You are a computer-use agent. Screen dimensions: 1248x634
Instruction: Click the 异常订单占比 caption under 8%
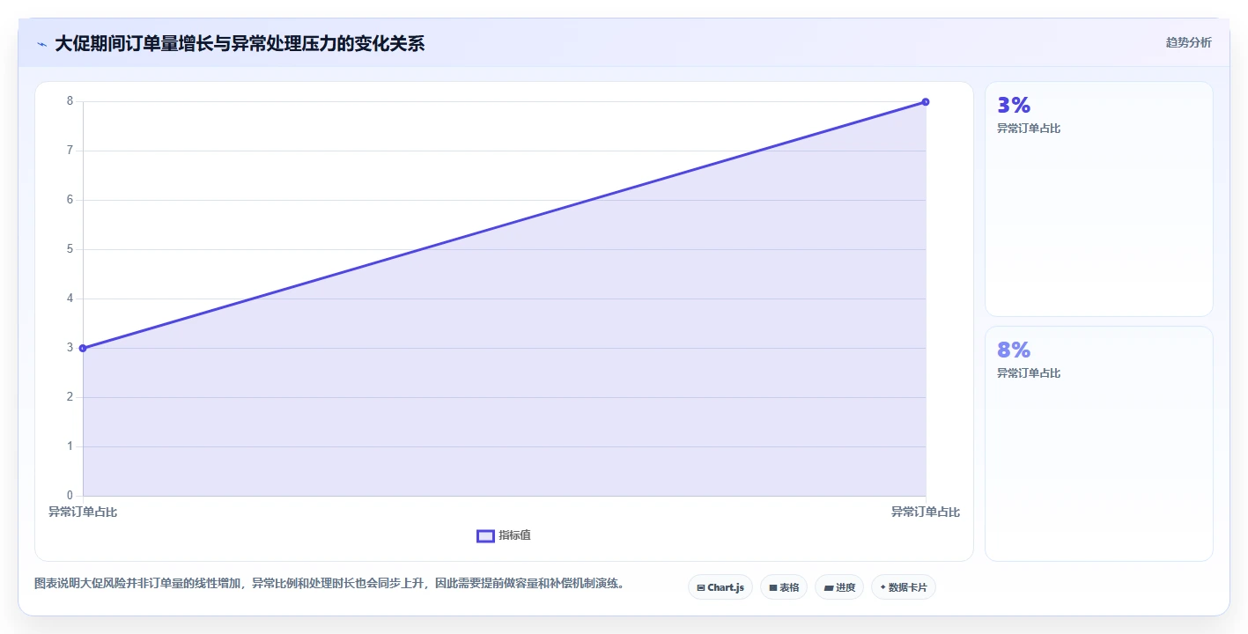pyautogui.click(x=1029, y=373)
